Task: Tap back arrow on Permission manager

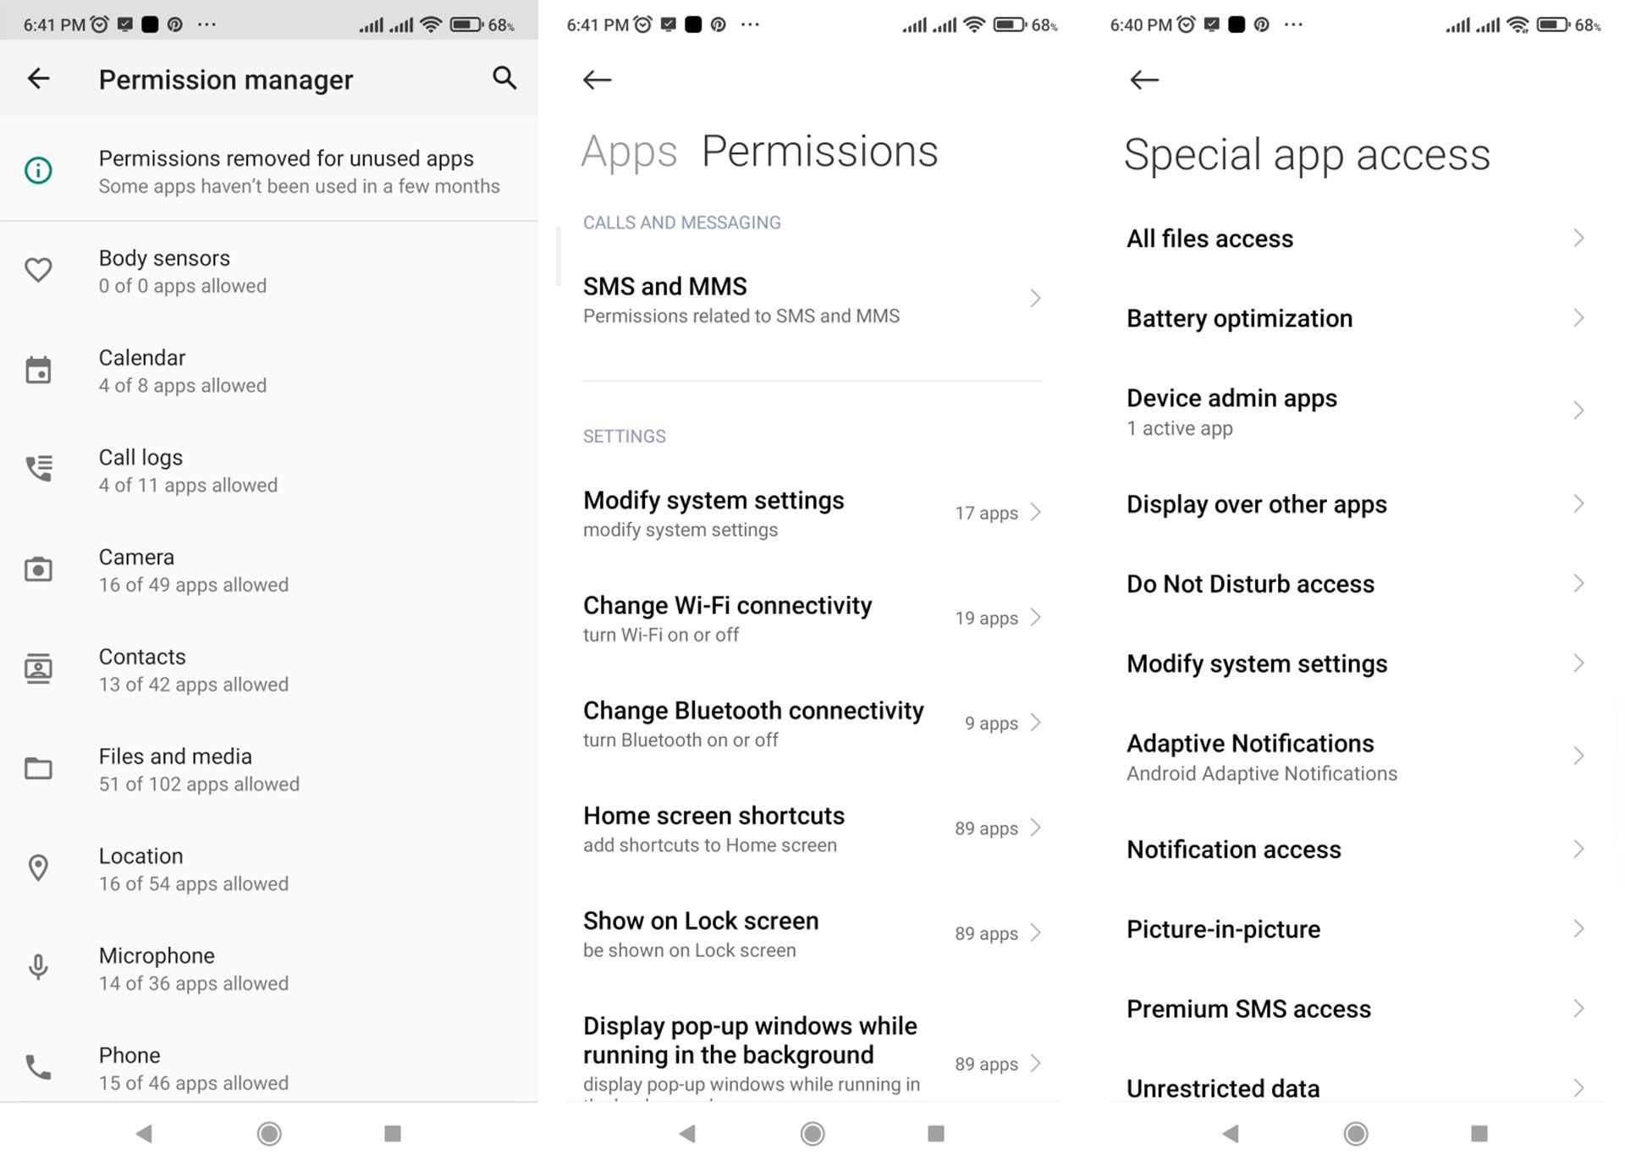Action: click(x=39, y=78)
